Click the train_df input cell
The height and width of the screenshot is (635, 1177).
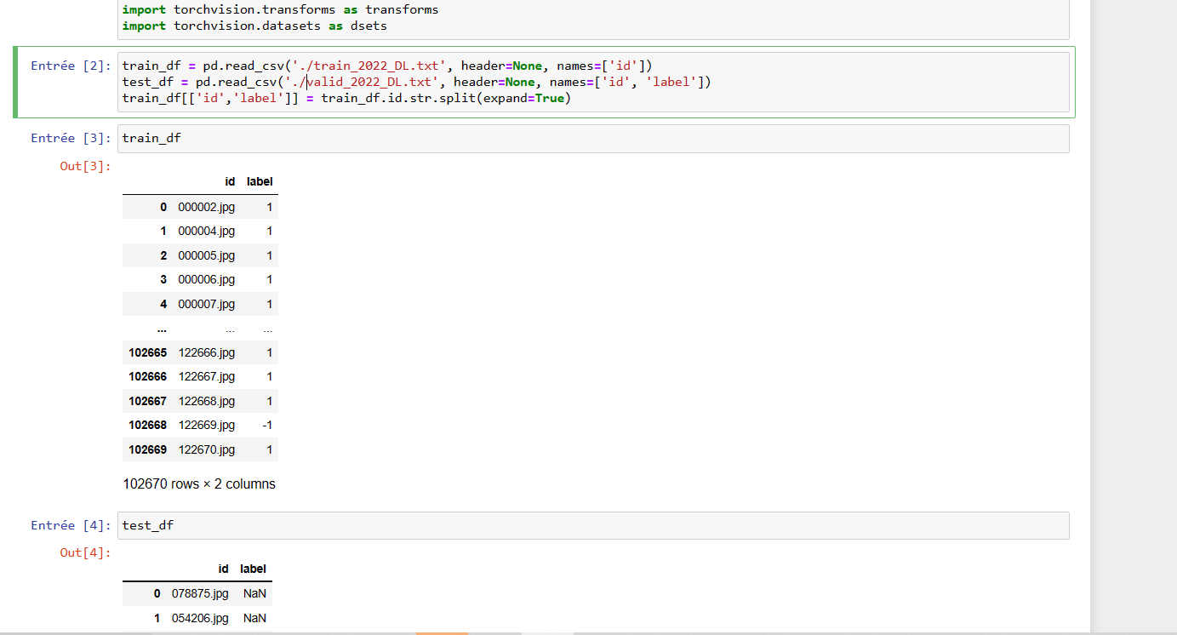[594, 139]
